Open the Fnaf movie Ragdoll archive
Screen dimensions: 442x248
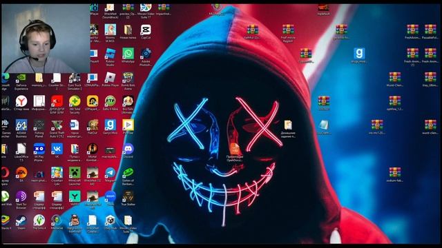[x=288, y=30]
